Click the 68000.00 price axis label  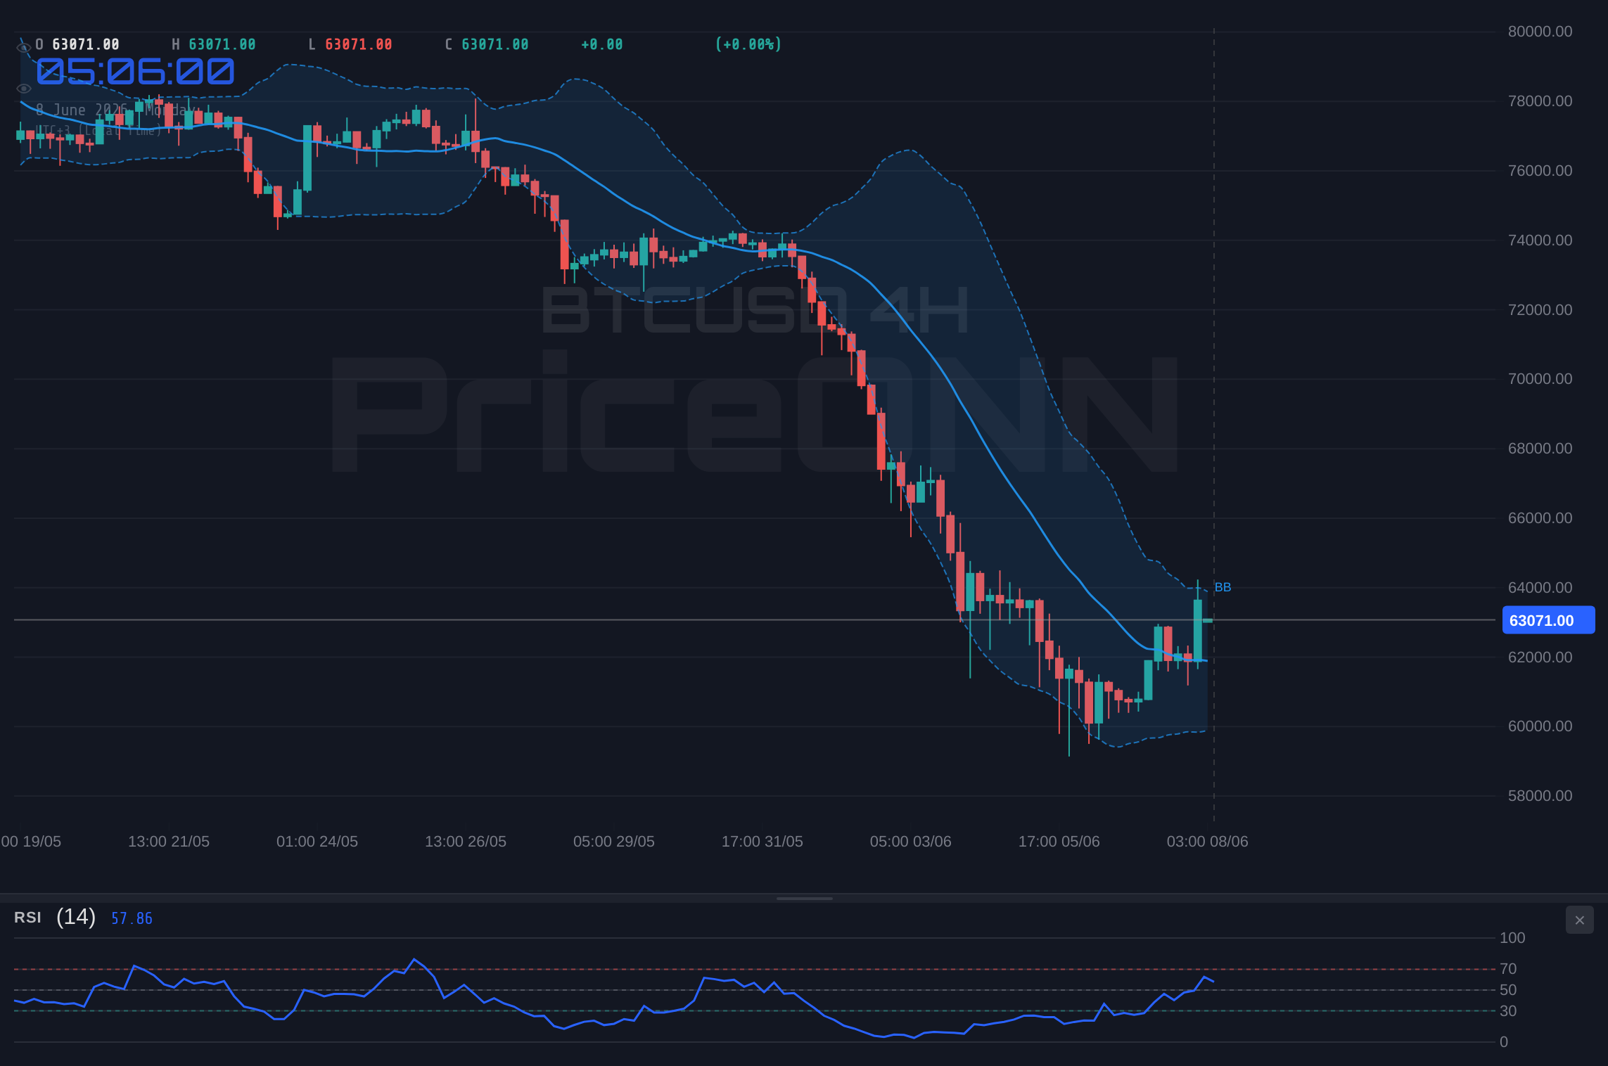pyautogui.click(x=1540, y=449)
